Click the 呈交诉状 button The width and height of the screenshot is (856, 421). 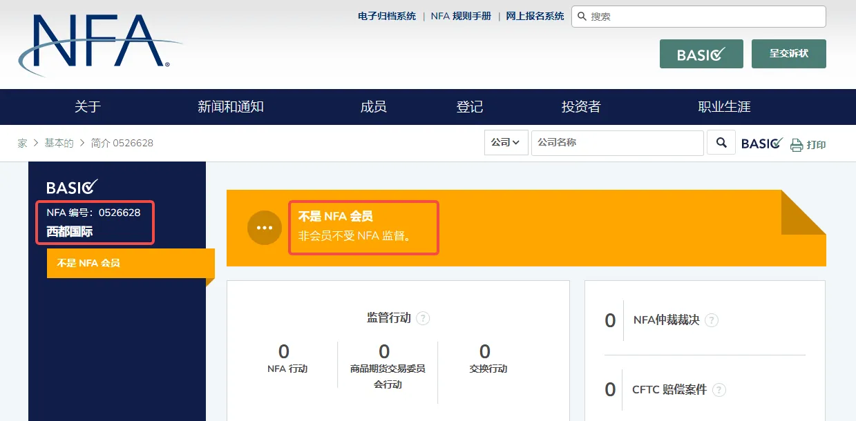789,54
